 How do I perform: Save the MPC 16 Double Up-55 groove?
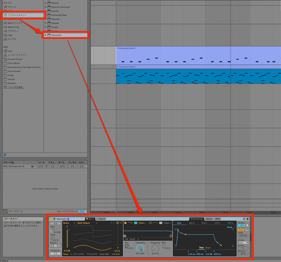click(x=32, y=166)
